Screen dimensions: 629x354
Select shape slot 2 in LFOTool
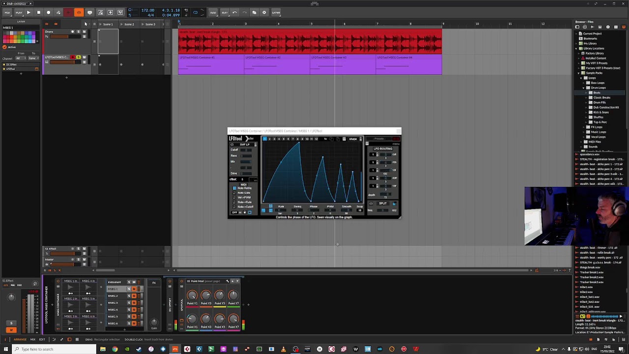click(269, 139)
